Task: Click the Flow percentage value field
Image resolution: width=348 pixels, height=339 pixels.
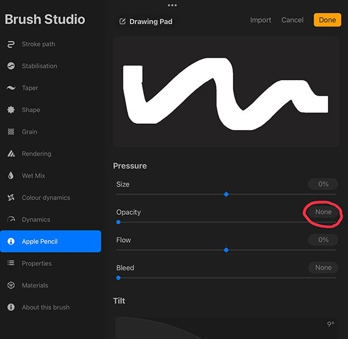Action: coord(323,240)
